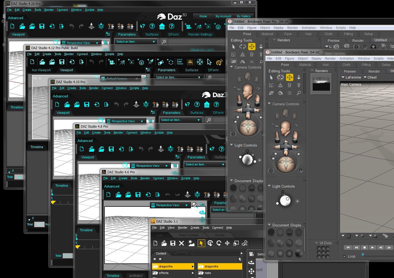Click the Save icon in DAZ Studio 4.10 toolbar
The width and height of the screenshot is (394, 278).
tap(87, 104)
